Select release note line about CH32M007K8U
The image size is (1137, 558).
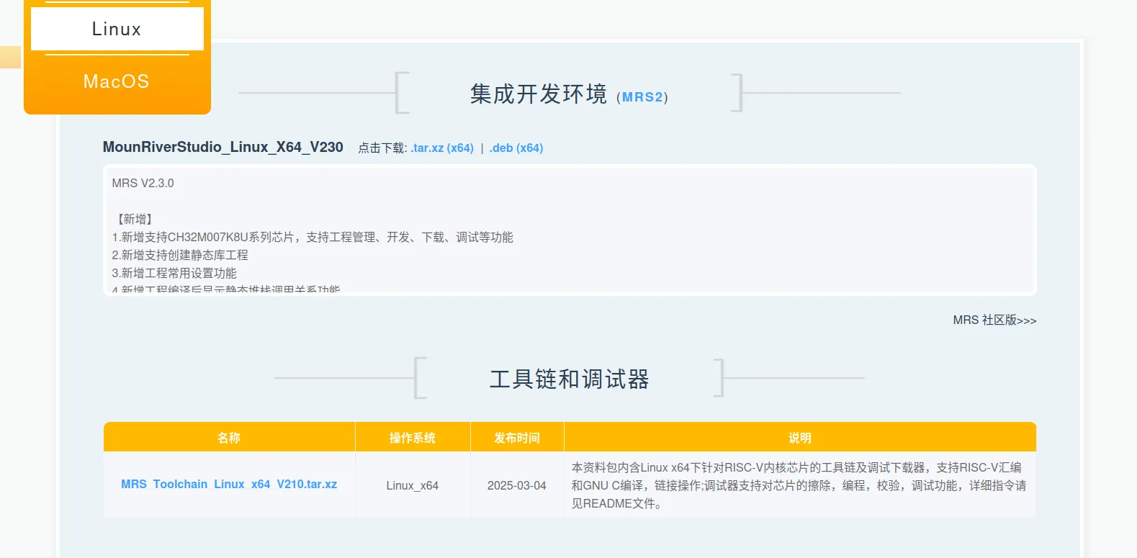pos(313,237)
